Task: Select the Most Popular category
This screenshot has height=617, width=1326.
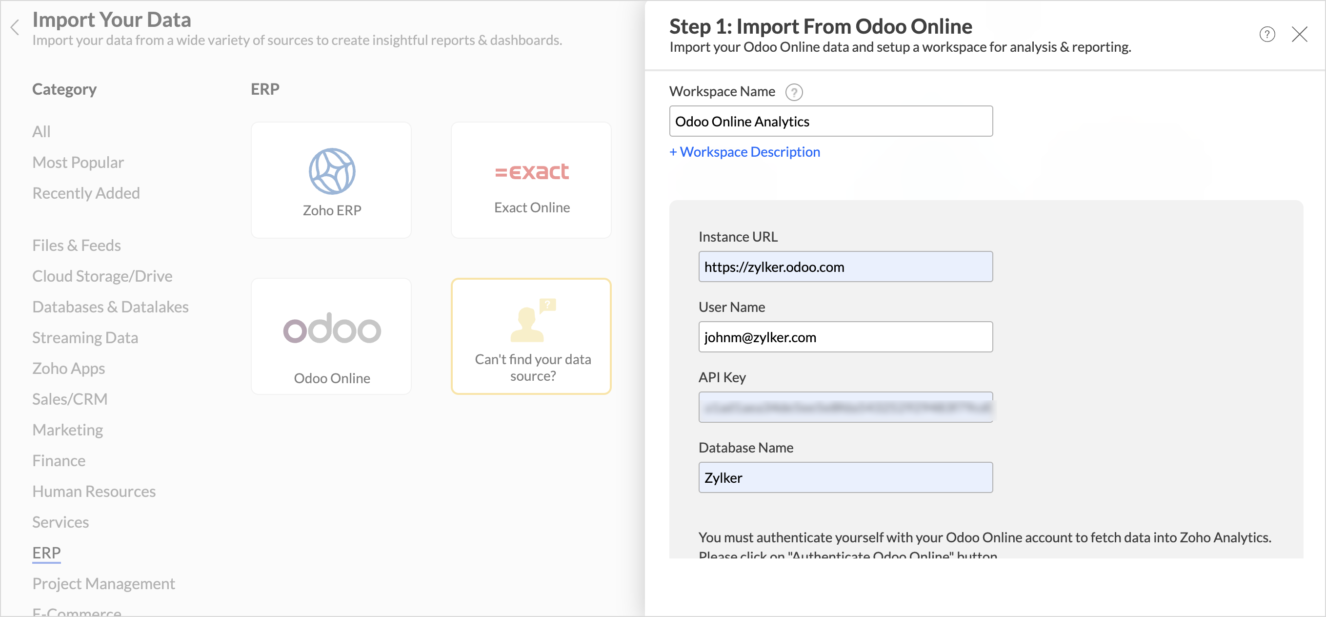Action: click(78, 162)
